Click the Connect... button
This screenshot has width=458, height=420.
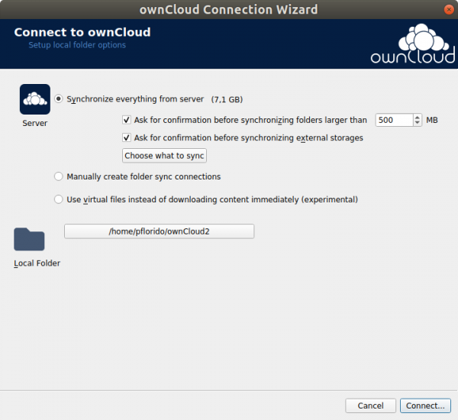point(425,405)
